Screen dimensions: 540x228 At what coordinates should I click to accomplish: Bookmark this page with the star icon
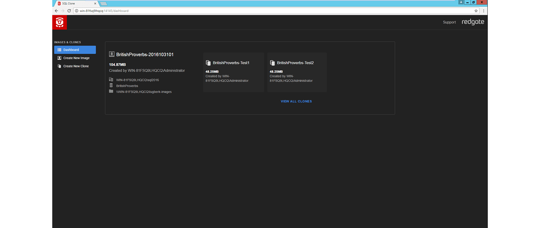click(476, 10)
